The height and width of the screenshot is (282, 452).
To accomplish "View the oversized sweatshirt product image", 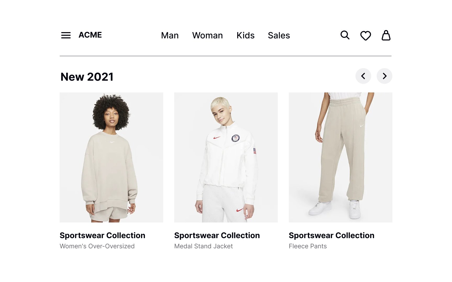I will [111, 157].
